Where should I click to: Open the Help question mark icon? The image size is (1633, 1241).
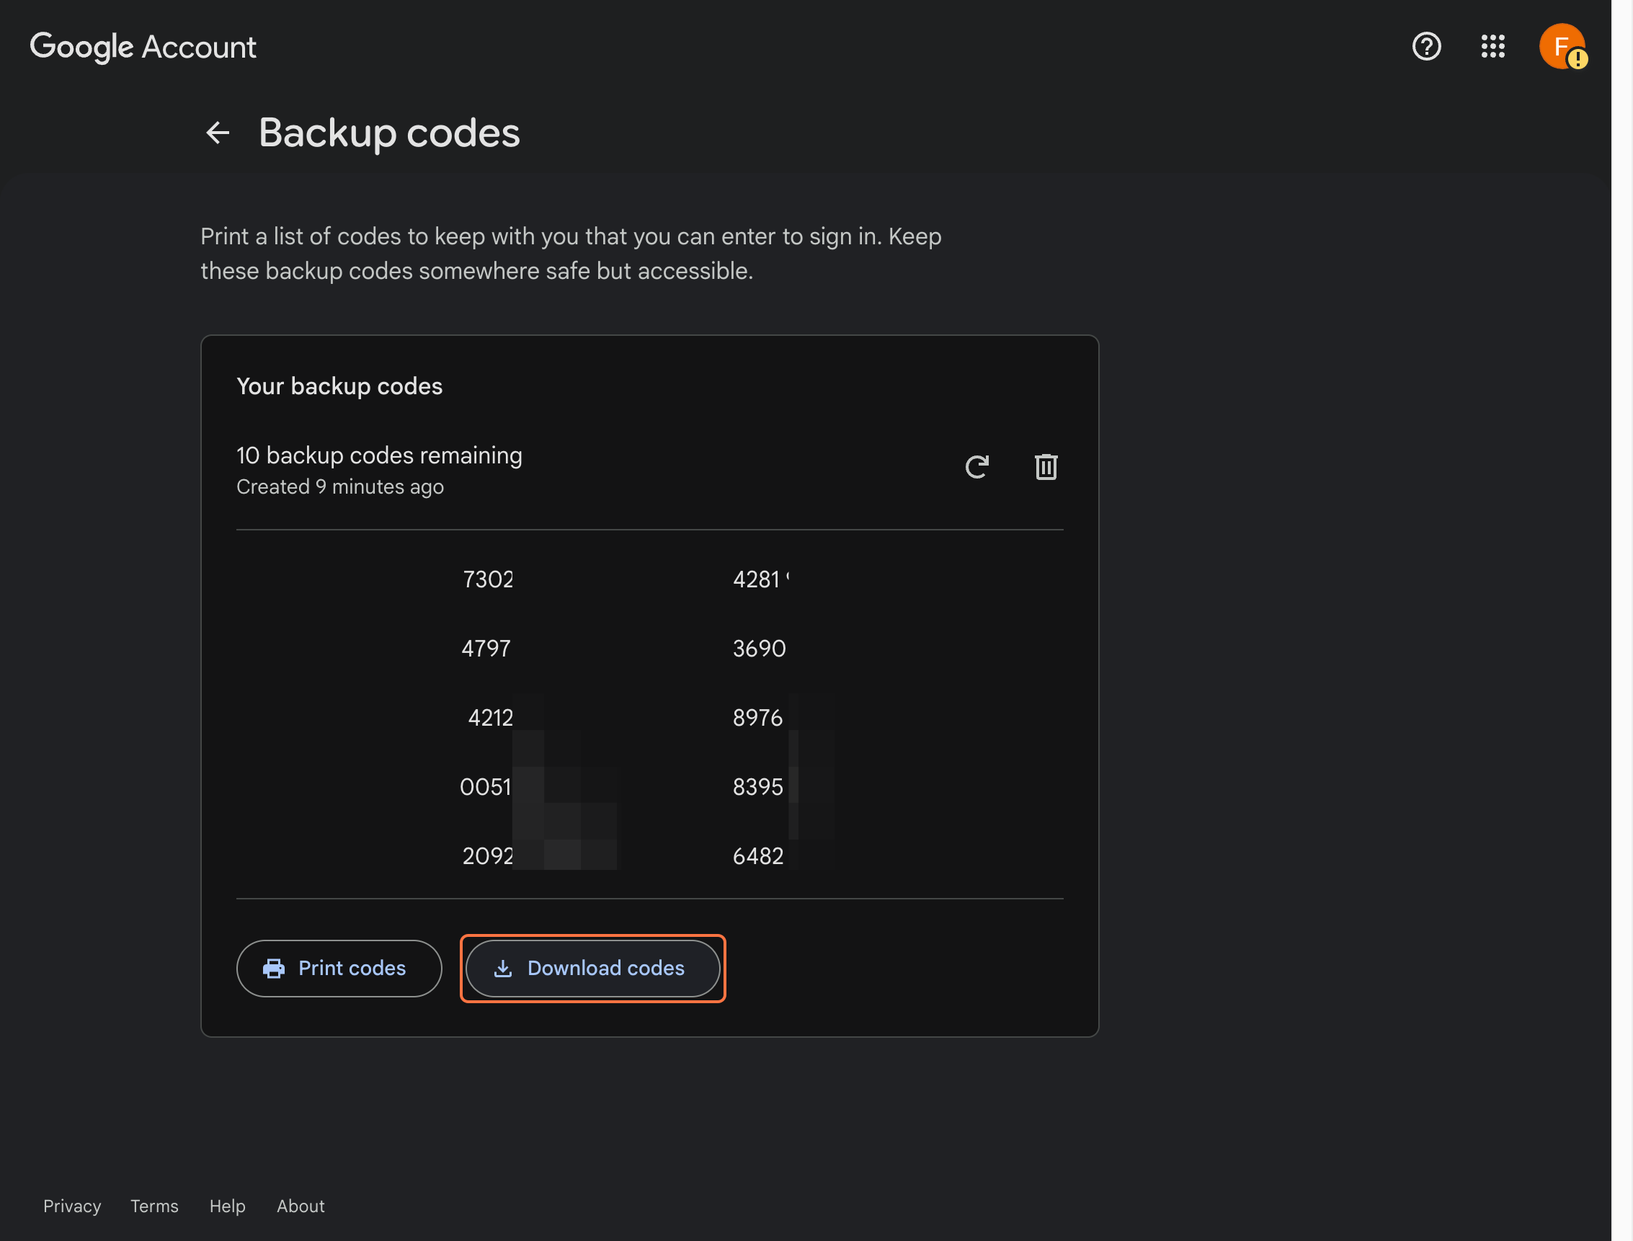tap(1425, 47)
